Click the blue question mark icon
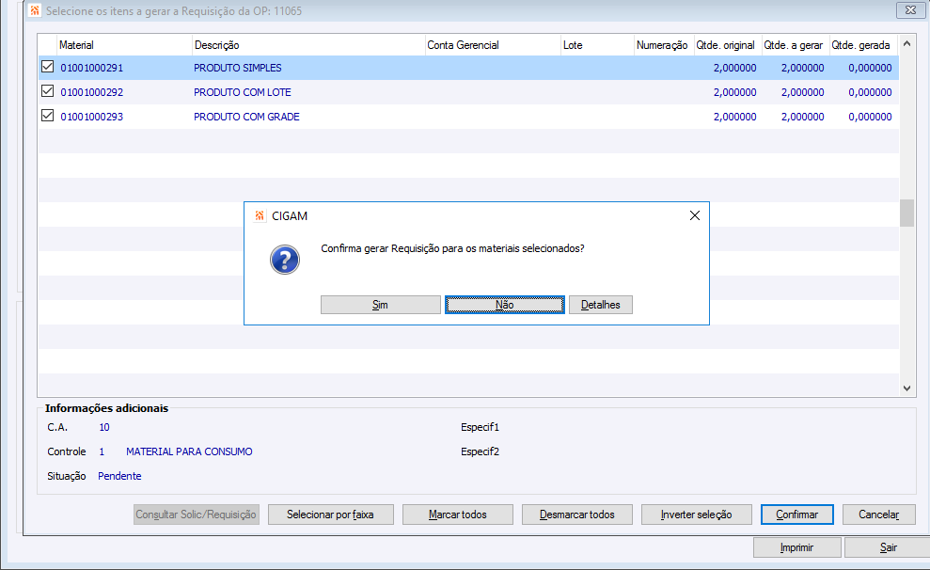 [285, 260]
